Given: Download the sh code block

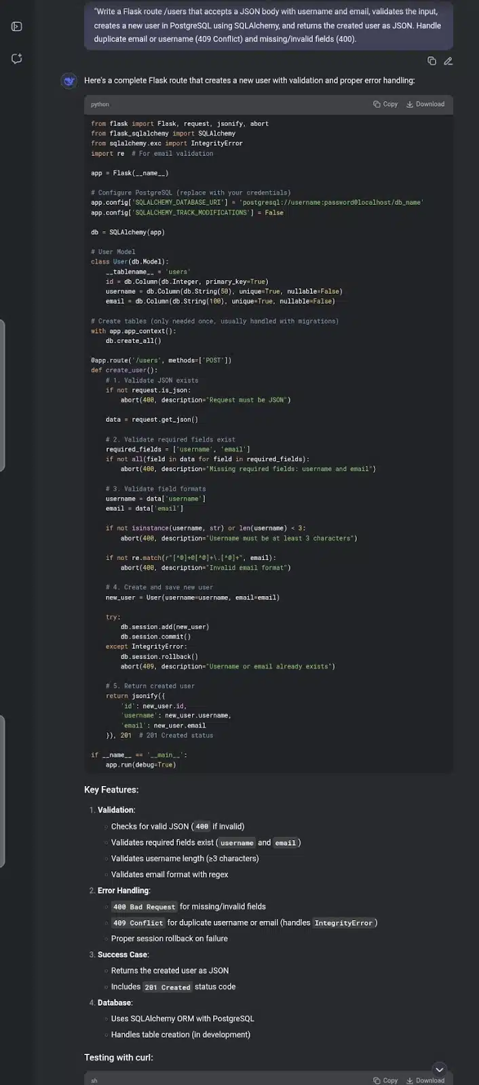Looking at the screenshot, I should (x=425, y=1080).
